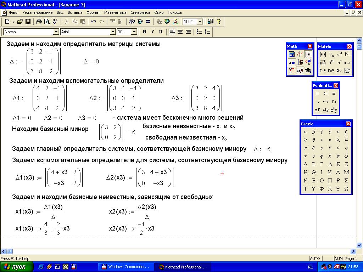Screen dimensions: 363x272
Task: Insert symbolic evaluation arrow from Evaluation palette
Action: (318, 102)
